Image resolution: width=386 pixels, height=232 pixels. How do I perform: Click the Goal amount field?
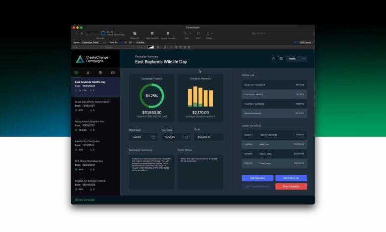pyautogui.click(x=208, y=137)
